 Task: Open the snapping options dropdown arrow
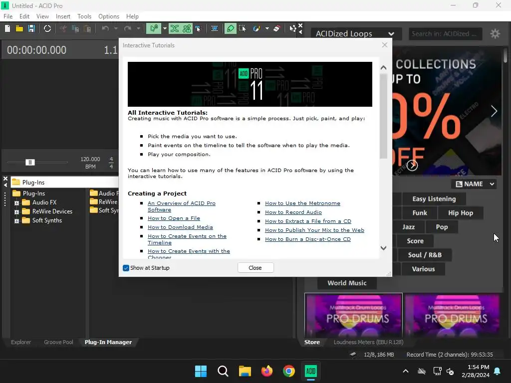click(x=165, y=28)
